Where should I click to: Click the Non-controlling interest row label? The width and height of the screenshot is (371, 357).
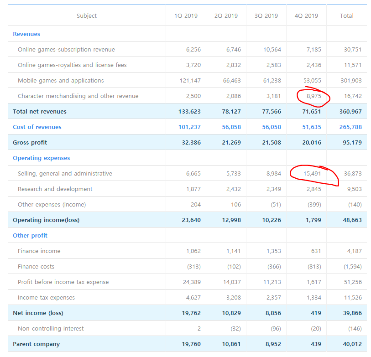click(51, 329)
